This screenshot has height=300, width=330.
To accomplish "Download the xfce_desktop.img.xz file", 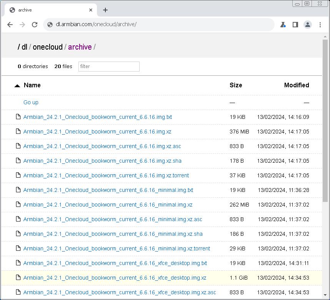I will (x=115, y=278).
